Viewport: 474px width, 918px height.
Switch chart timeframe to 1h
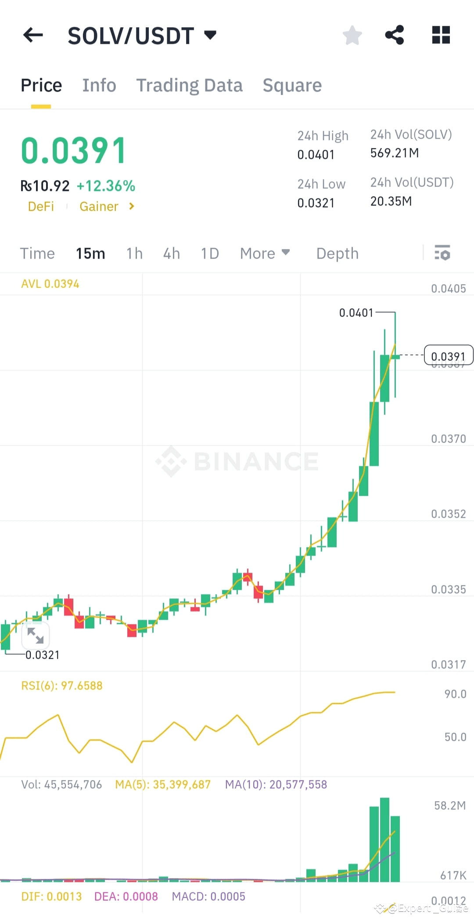pyautogui.click(x=134, y=253)
